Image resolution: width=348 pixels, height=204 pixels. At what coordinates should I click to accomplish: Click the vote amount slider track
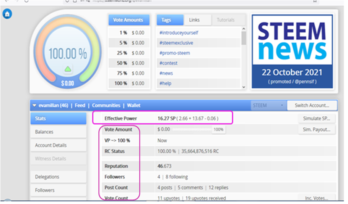coord(192,129)
